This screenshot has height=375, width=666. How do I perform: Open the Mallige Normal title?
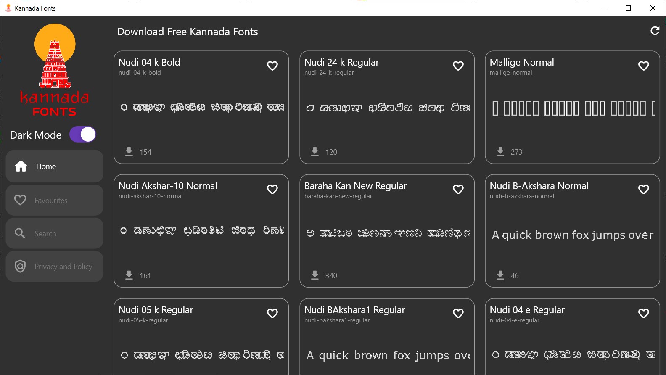tap(522, 62)
